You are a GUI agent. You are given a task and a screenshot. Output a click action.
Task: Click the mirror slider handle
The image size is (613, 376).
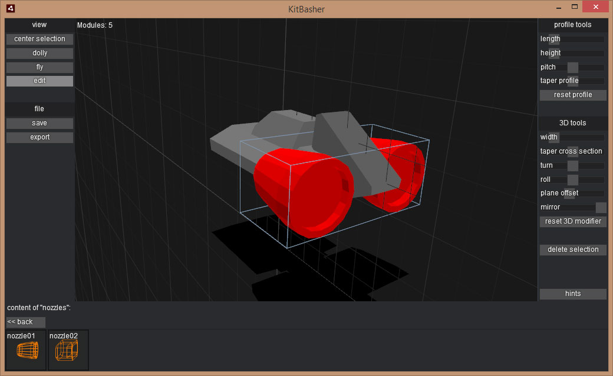coord(601,208)
